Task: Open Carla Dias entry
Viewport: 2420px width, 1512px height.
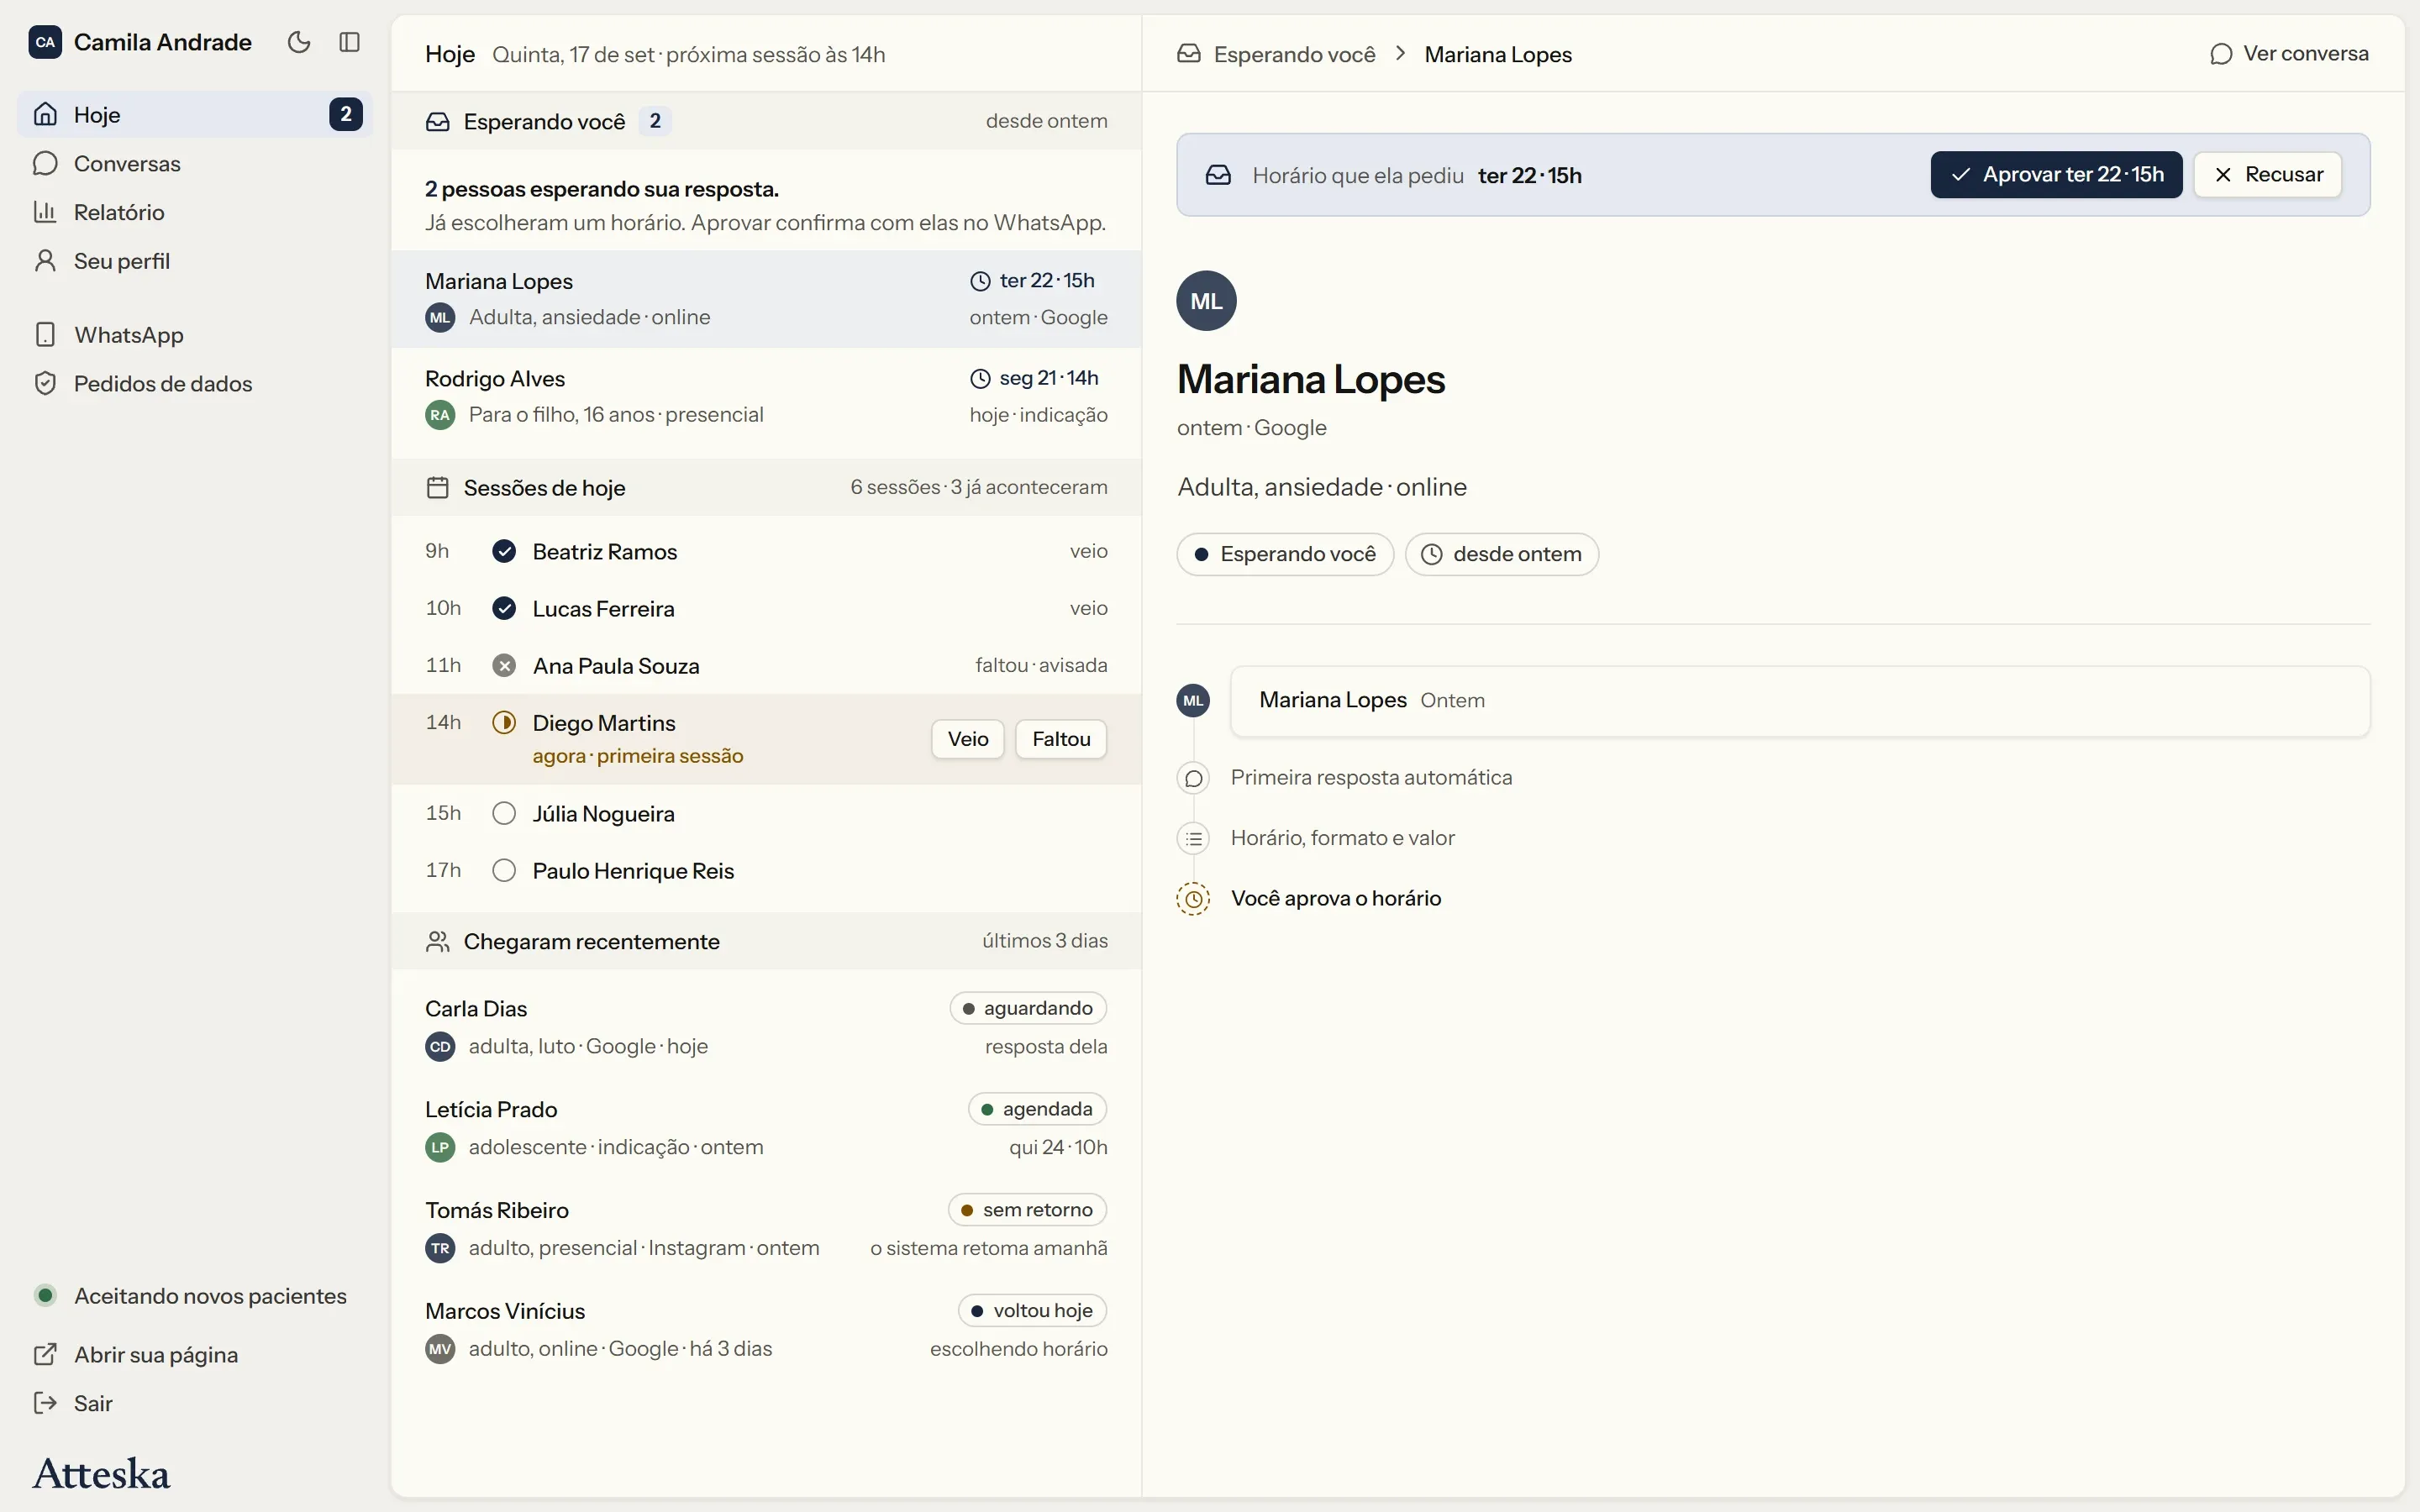Action: 766,1027
